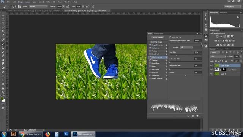Click the Vibrance adjustment icon

click(232, 37)
